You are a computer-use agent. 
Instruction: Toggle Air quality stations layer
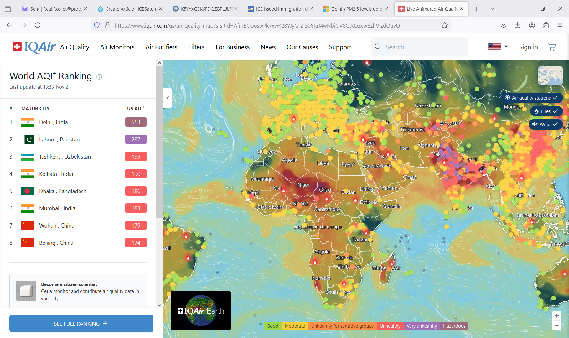[x=532, y=98]
